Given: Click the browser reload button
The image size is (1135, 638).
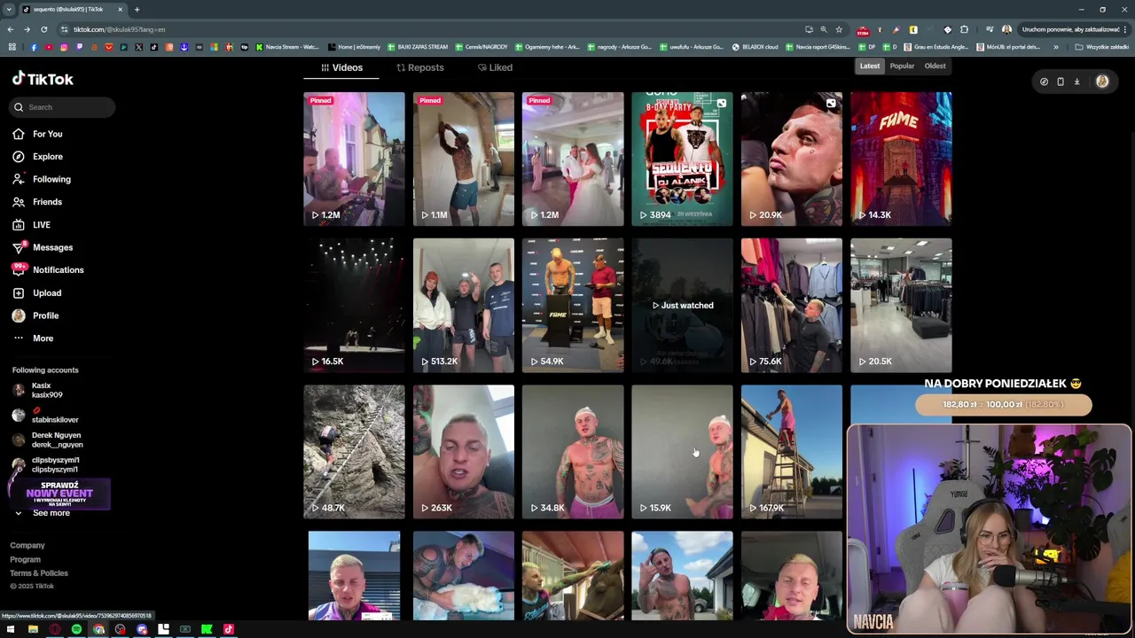Looking at the screenshot, I should [43, 29].
